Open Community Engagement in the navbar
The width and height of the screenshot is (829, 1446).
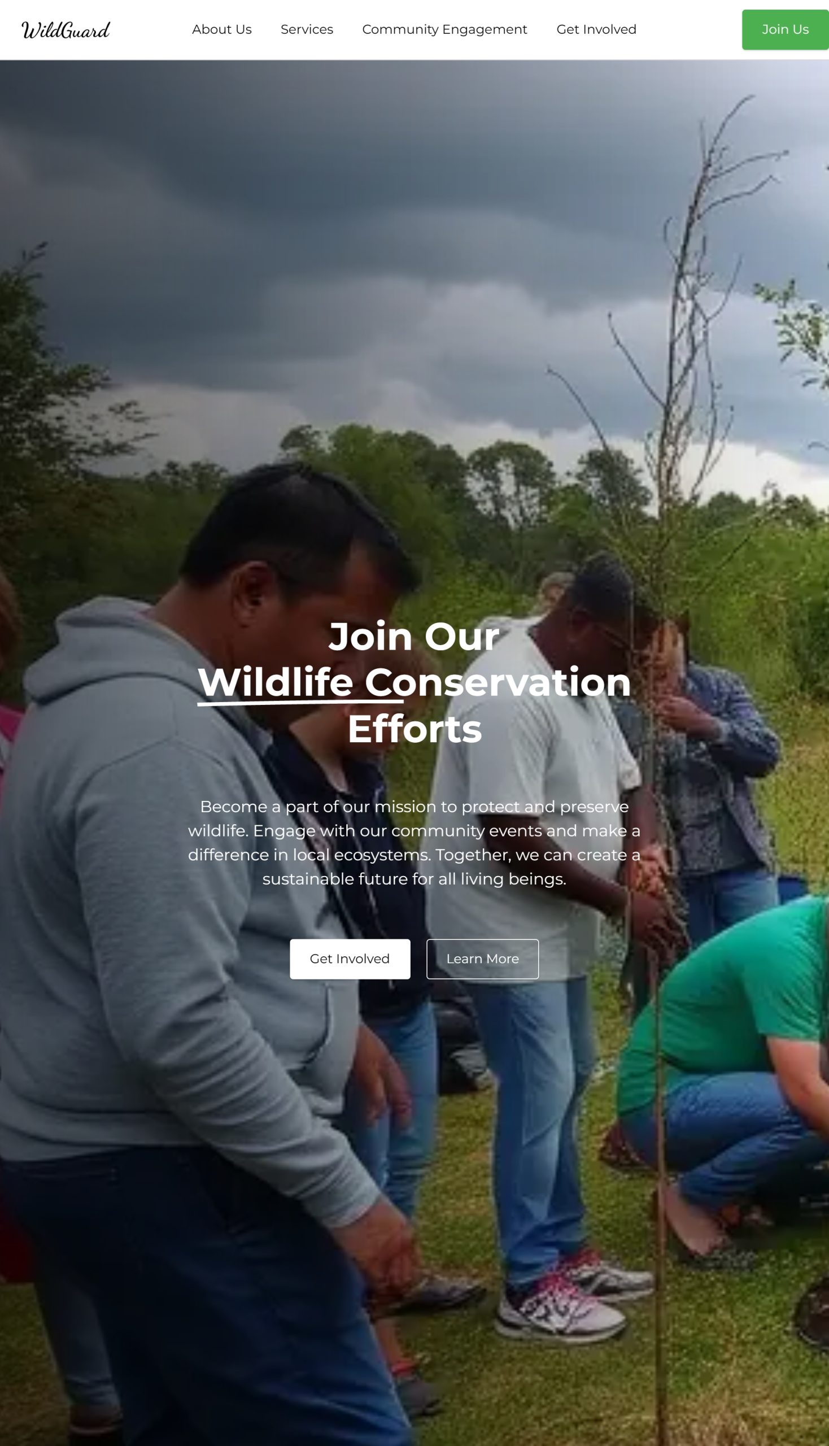[444, 29]
